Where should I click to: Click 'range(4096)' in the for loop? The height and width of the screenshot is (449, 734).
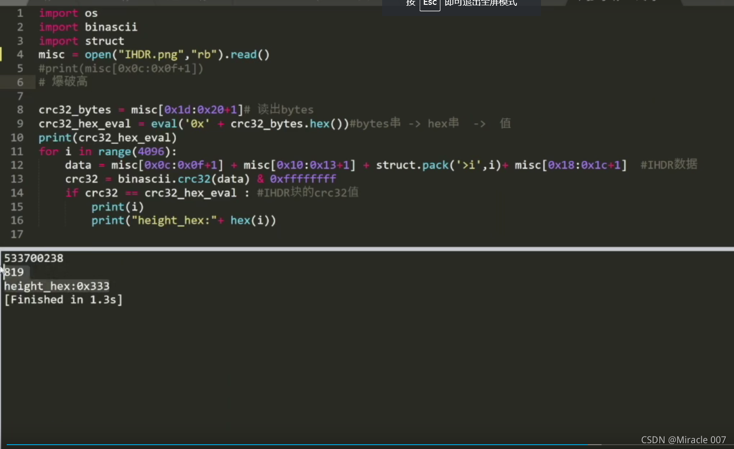[134, 151]
